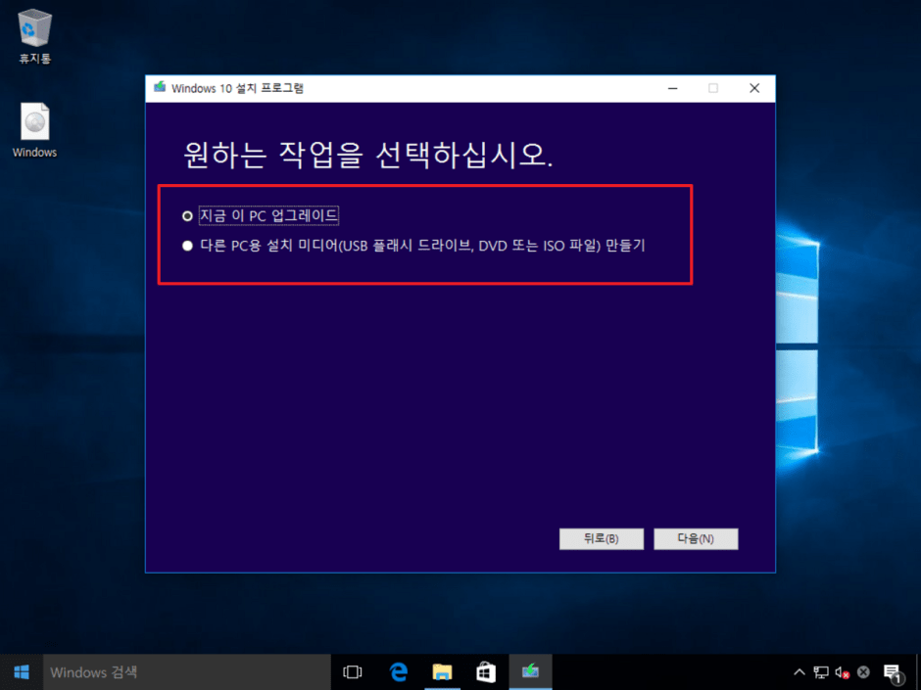921x690 pixels.
Task: Click the 뒤로(B) button
Action: 601,538
